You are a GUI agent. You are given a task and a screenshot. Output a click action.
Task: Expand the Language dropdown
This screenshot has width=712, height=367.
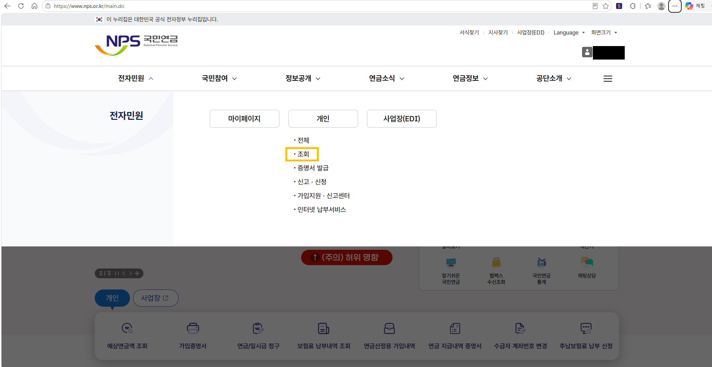569,33
